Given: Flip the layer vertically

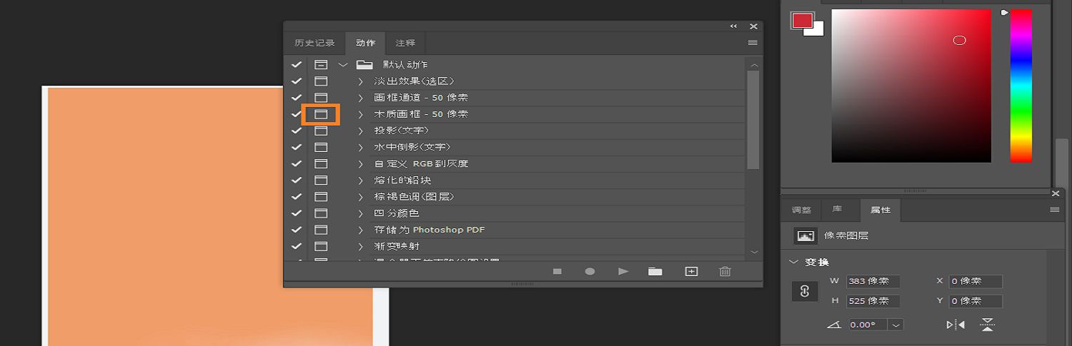Looking at the screenshot, I should point(988,325).
